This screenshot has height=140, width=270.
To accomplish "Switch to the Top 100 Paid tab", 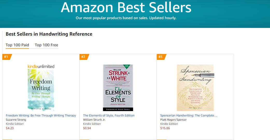I will pos(17,45).
